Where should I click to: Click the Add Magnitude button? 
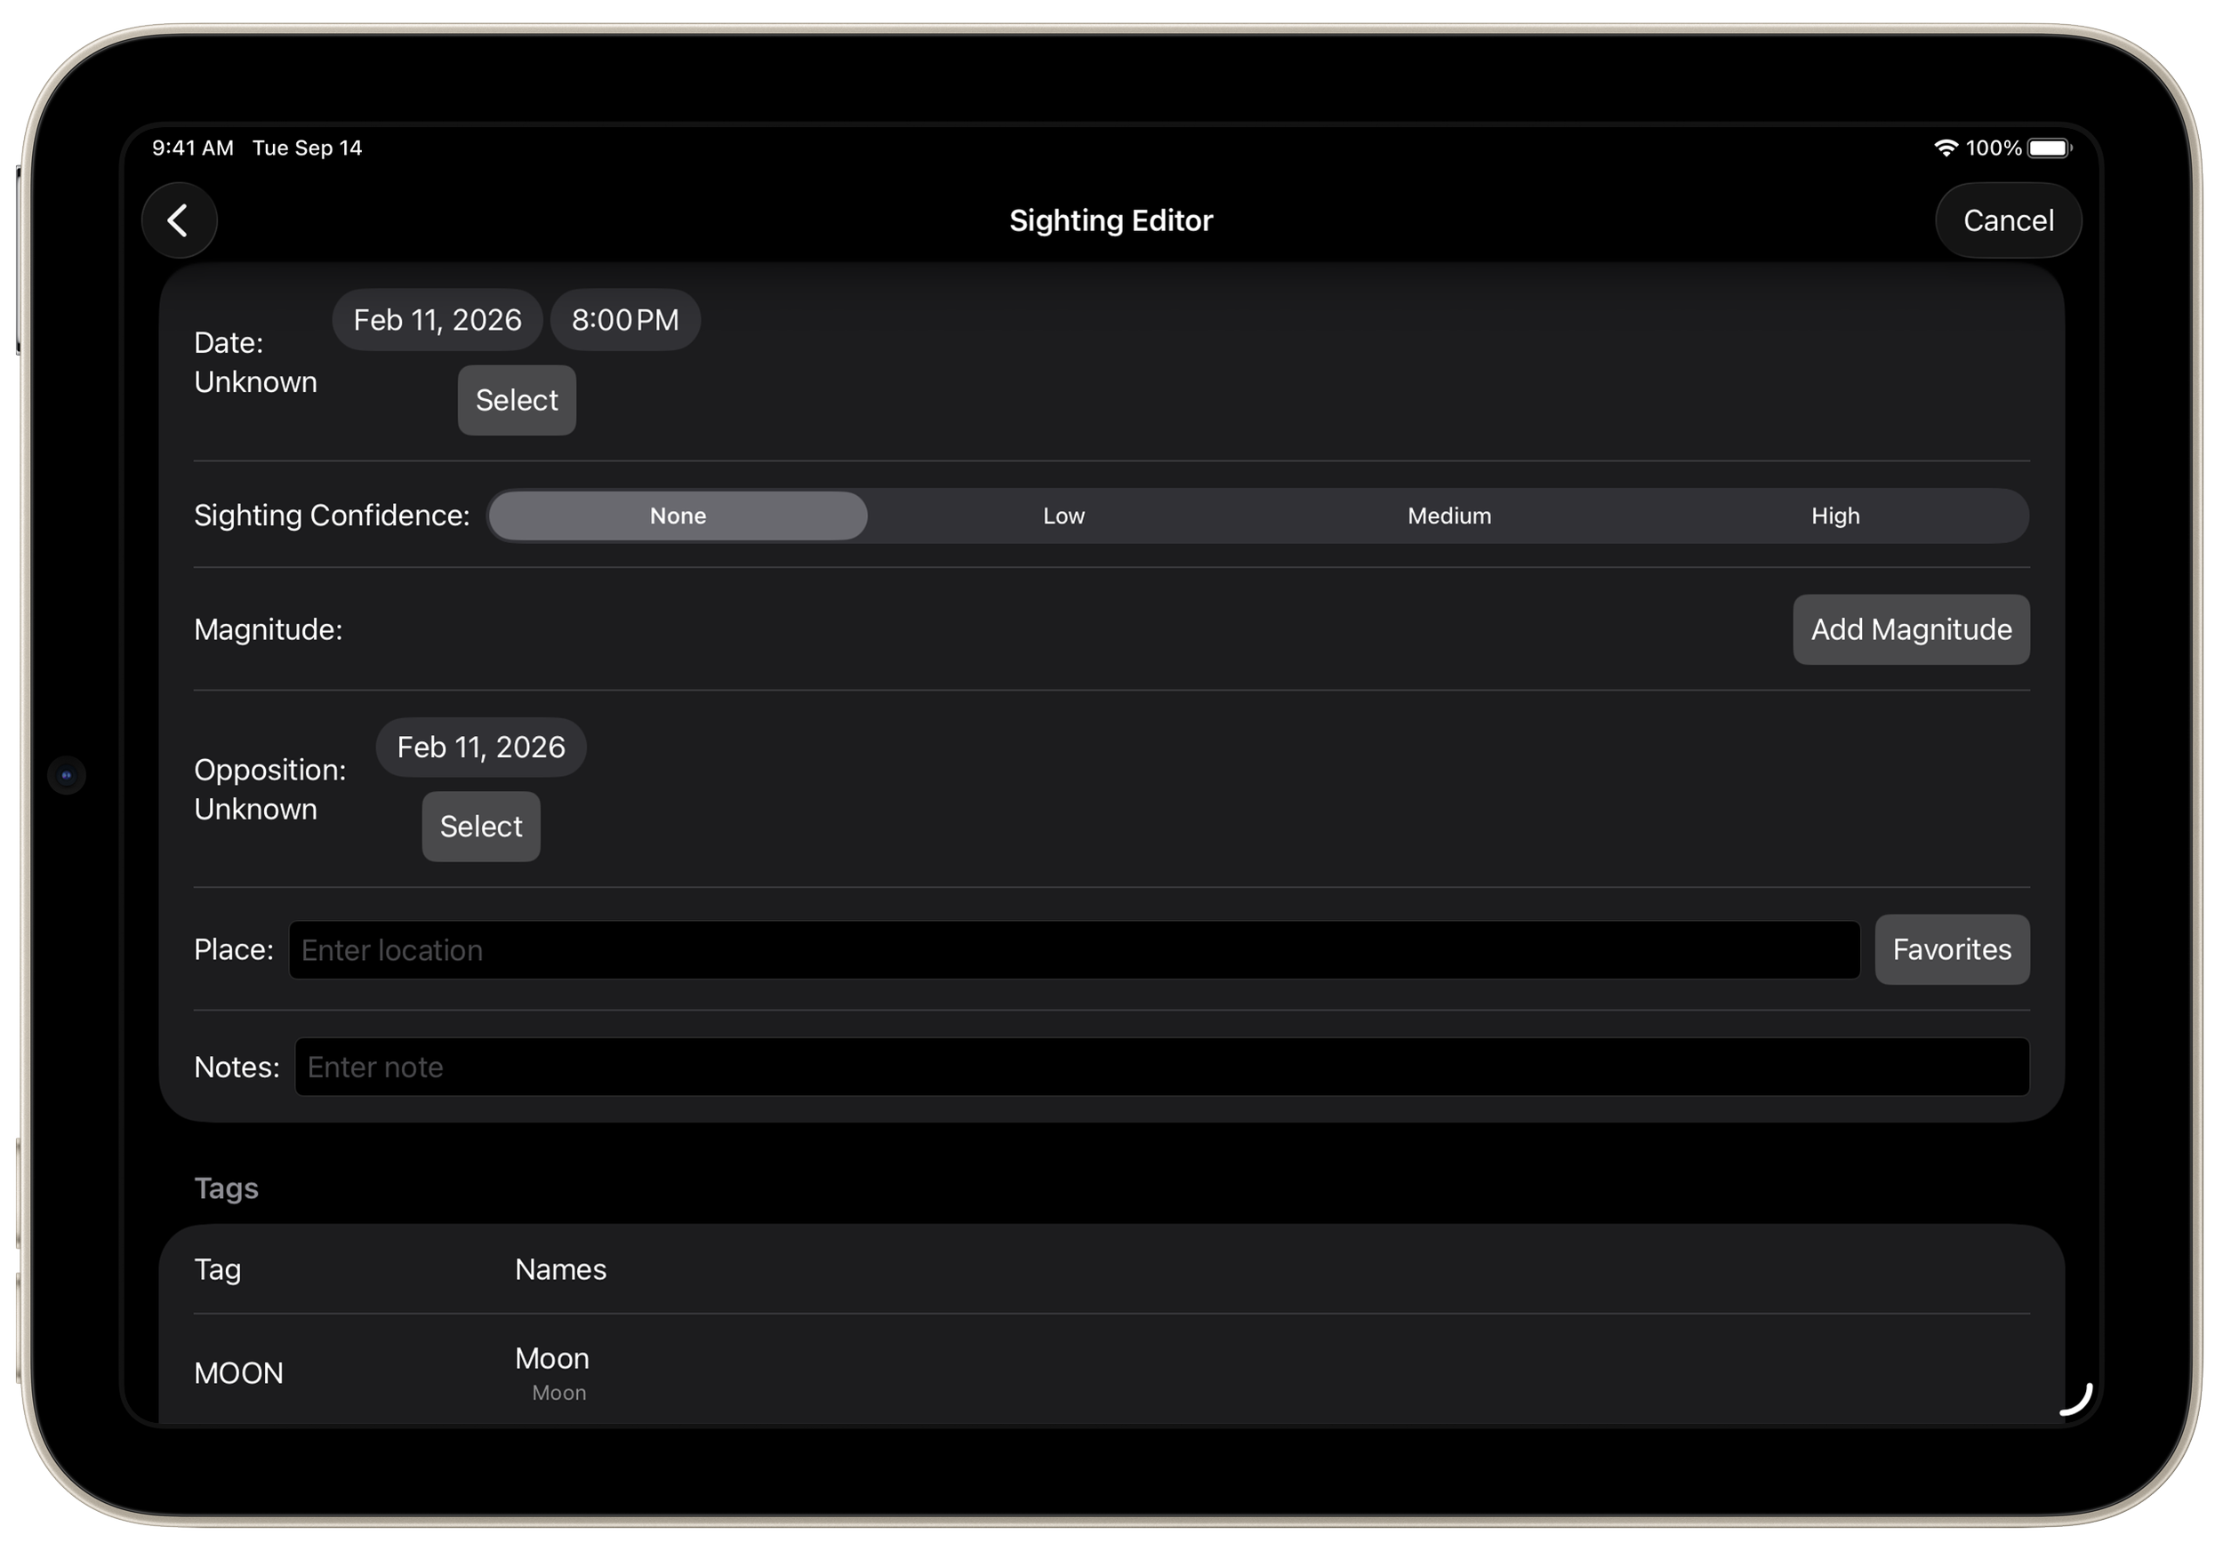[x=1910, y=630]
